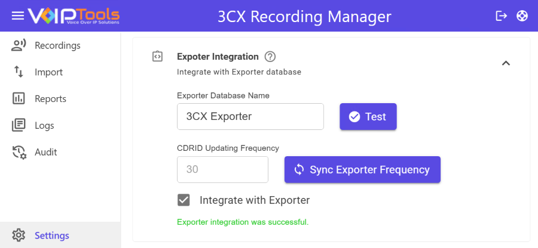Click Sync Exporter Frequency button
Image resolution: width=538 pixels, height=248 pixels.
click(362, 170)
